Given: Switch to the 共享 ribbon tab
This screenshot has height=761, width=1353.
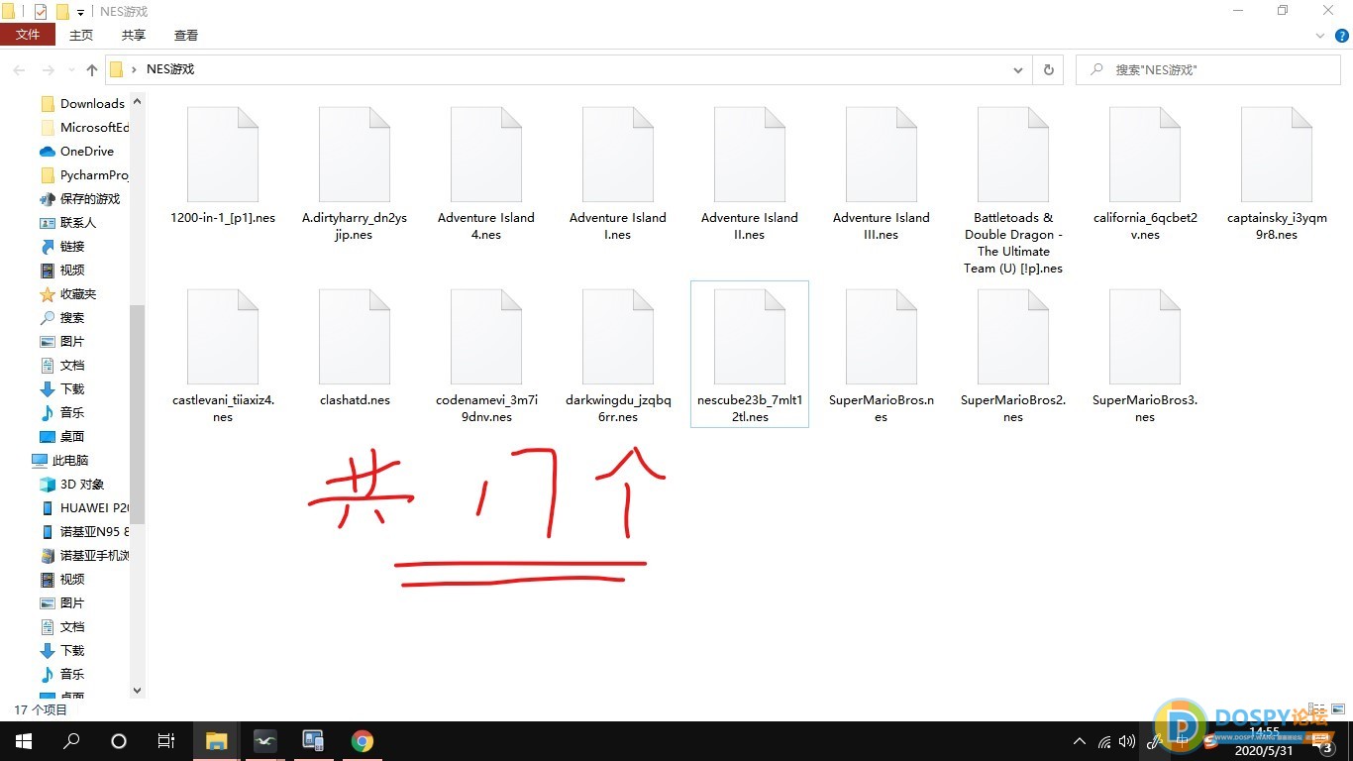Looking at the screenshot, I should (x=134, y=35).
